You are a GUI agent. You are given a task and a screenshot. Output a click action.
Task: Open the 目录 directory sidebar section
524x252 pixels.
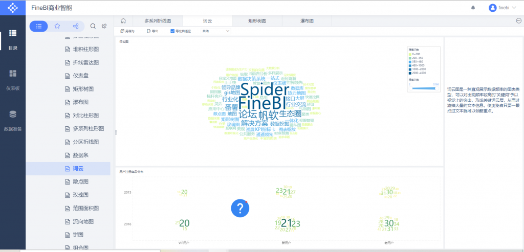pyautogui.click(x=13, y=39)
